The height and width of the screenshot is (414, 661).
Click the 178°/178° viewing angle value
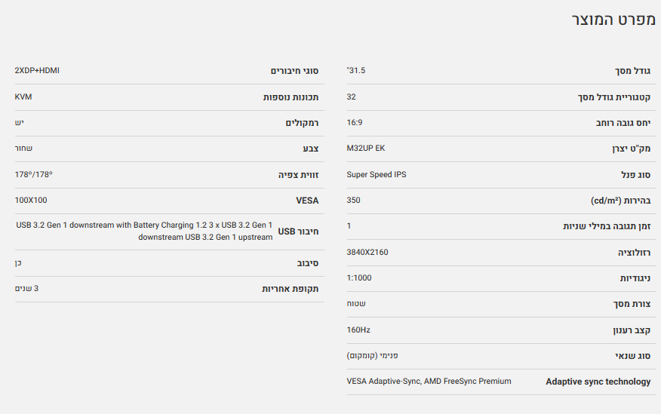coord(34,174)
